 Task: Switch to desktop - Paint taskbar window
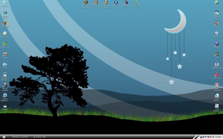42,137
